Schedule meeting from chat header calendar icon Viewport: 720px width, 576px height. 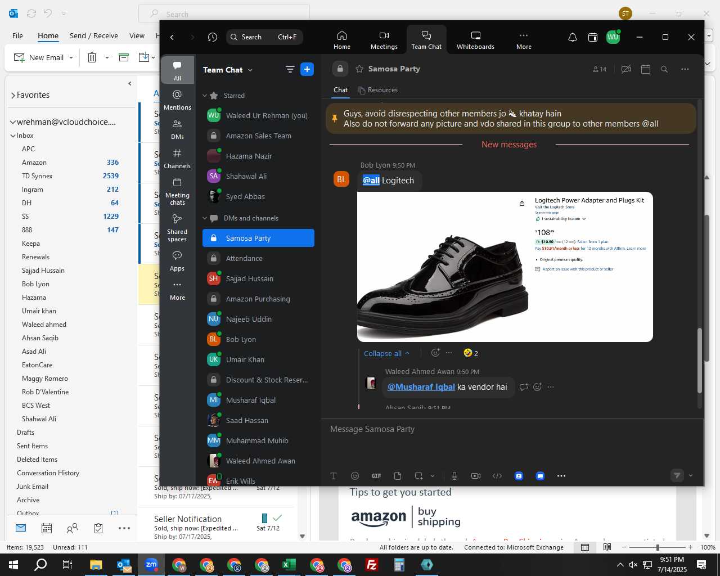(646, 69)
